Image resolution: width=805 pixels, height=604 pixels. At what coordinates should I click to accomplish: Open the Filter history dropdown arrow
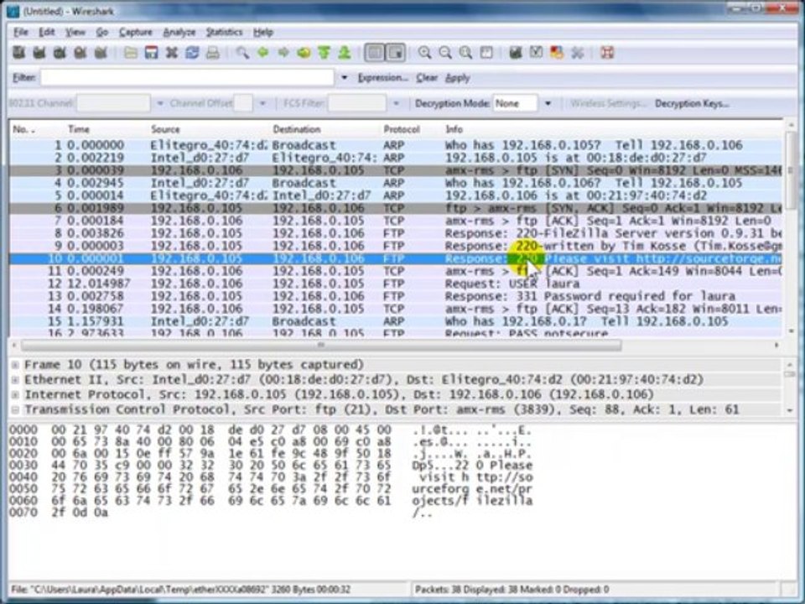[x=344, y=78]
